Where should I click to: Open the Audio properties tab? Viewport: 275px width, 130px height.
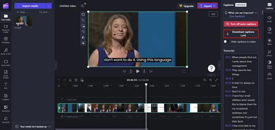[x=269, y=19]
